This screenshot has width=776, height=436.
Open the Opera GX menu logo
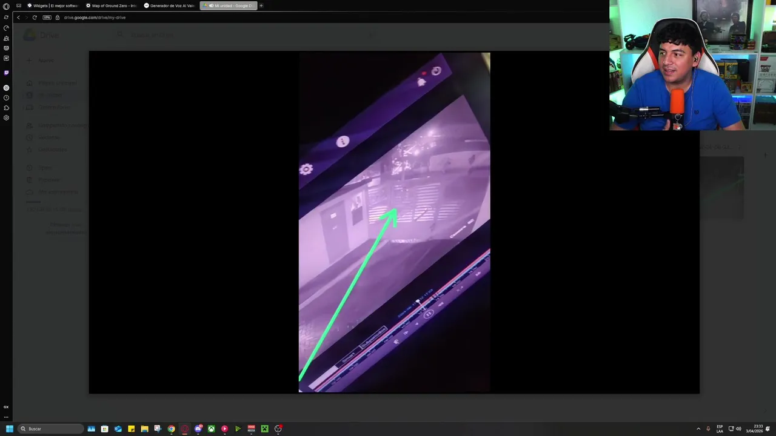6,6
